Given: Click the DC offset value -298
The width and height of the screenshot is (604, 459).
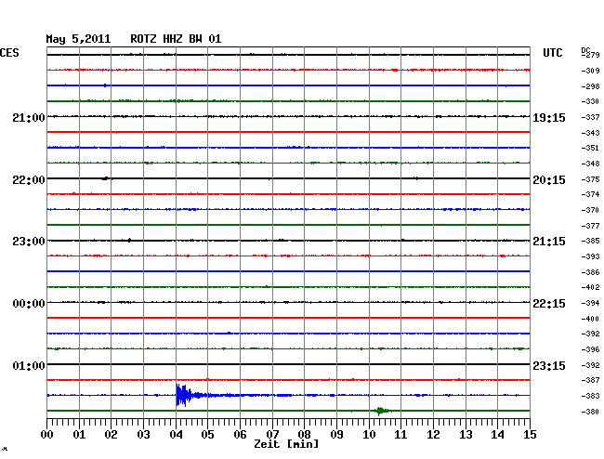Looking at the screenshot, I should [x=590, y=86].
